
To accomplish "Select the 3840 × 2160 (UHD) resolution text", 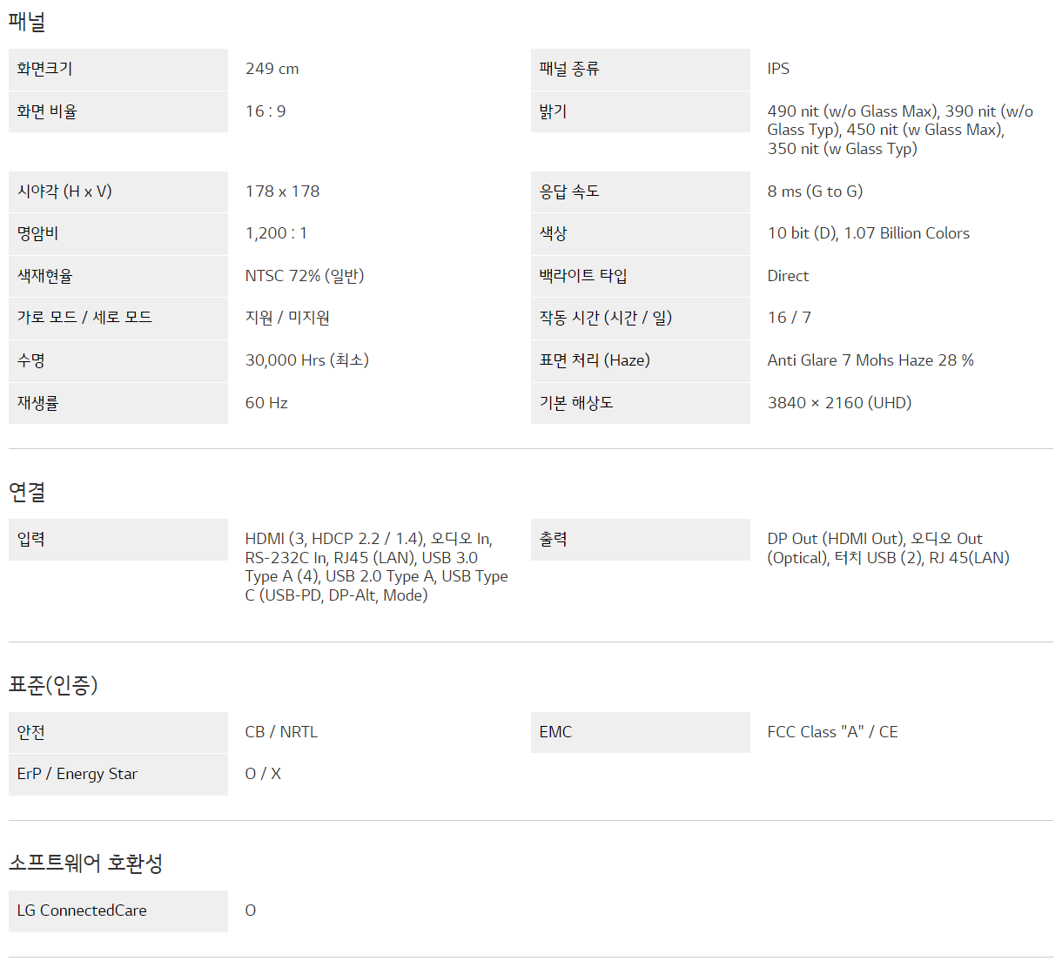I will pyautogui.click(x=839, y=403).
